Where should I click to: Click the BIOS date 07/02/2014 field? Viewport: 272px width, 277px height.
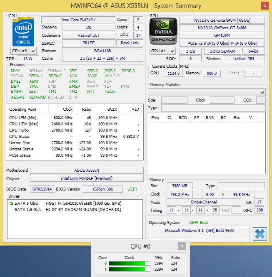[42, 189]
